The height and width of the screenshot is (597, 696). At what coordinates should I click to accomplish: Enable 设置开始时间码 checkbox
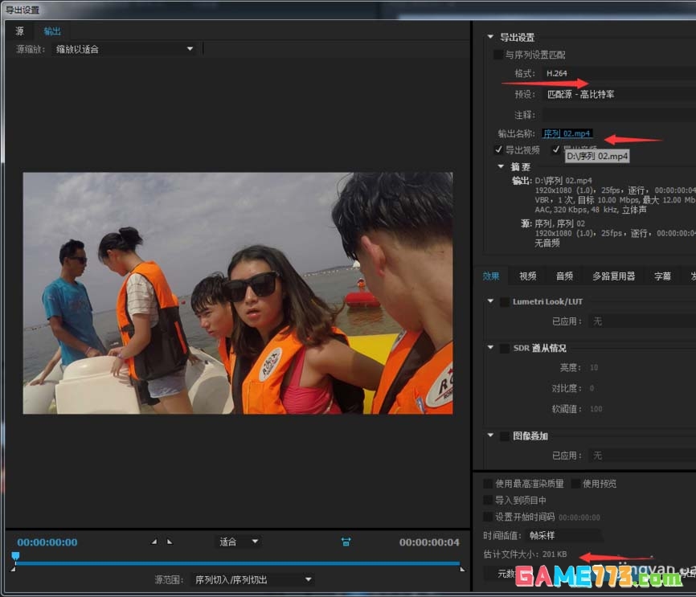[488, 517]
